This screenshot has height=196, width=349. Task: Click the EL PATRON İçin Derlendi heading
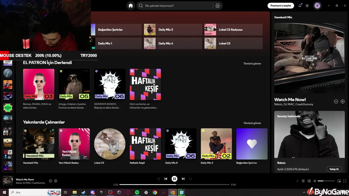pos(47,63)
